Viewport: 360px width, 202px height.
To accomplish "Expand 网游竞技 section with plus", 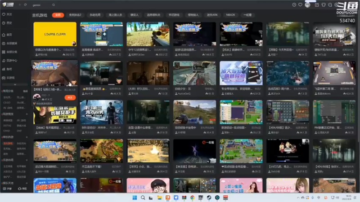I will click(x=27, y=114).
